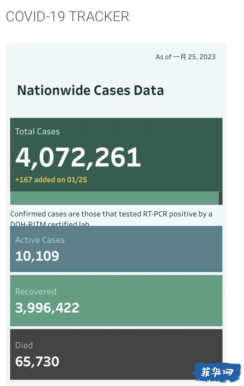
Task: Click the Nationwide Cases Data title
Action: point(90,90)
